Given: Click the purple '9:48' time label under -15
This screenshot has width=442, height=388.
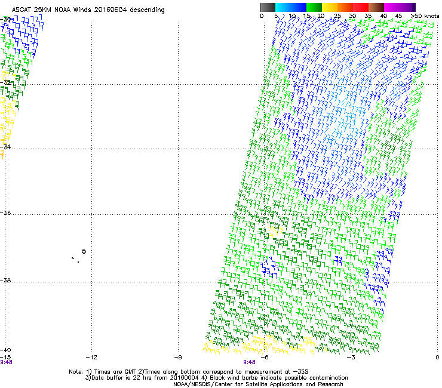Looking at the screenshot, I should click(6, 362).
